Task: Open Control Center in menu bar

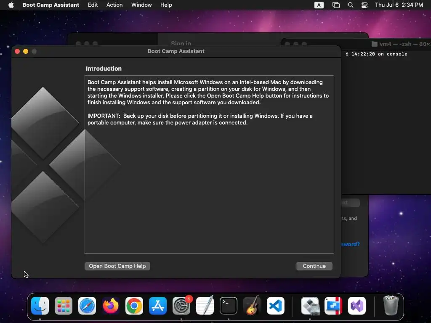Action: [x=364, y=5]
